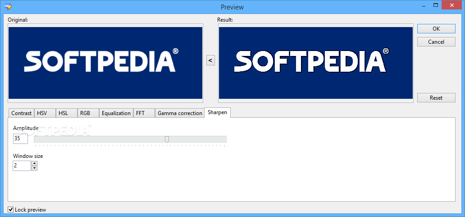
Task: Decrease Window size with the down arrow
Action: coord(34,168)
